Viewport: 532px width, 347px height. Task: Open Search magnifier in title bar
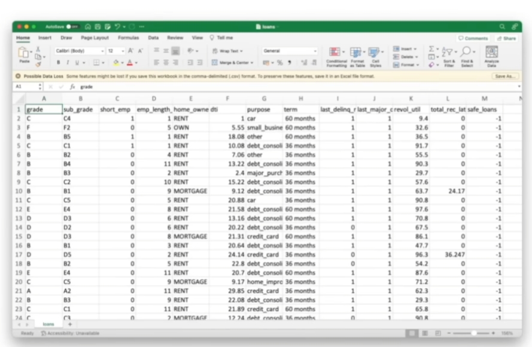point(502,27)
